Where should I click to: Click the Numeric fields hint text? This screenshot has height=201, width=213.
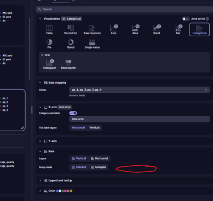[77, 95]
